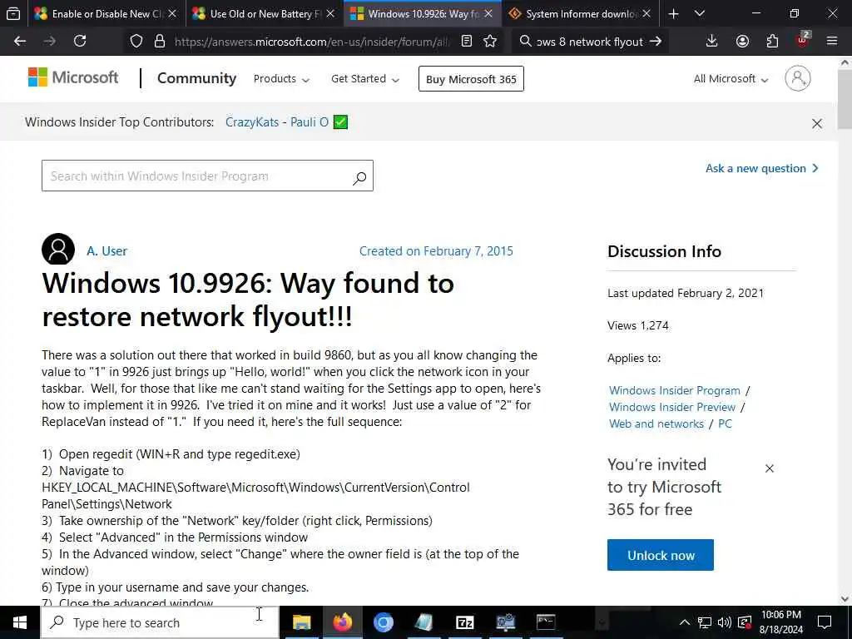852x639 pixels.
Task: Expand the Products dropdown
Action: [x=281, y=79]
